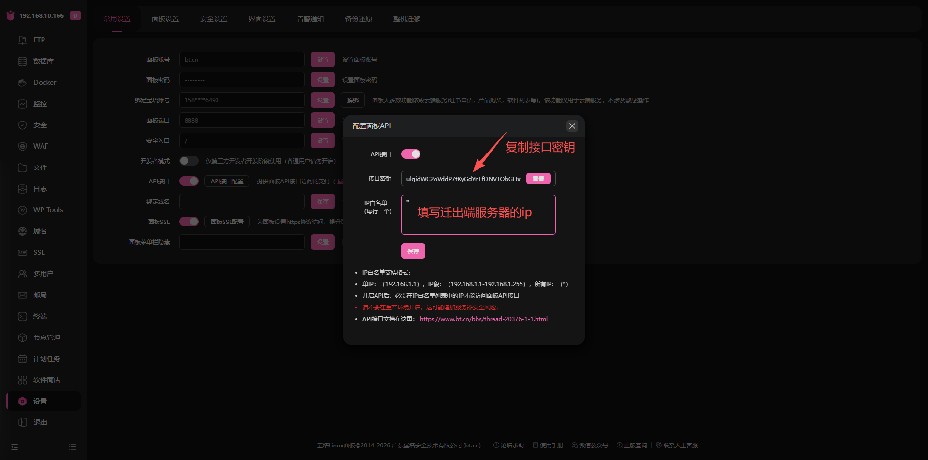Open the 软件商店 app store

point(46,380)
